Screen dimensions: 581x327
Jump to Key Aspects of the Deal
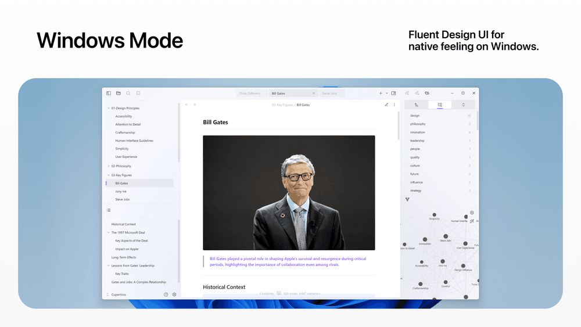coord(131,240)
